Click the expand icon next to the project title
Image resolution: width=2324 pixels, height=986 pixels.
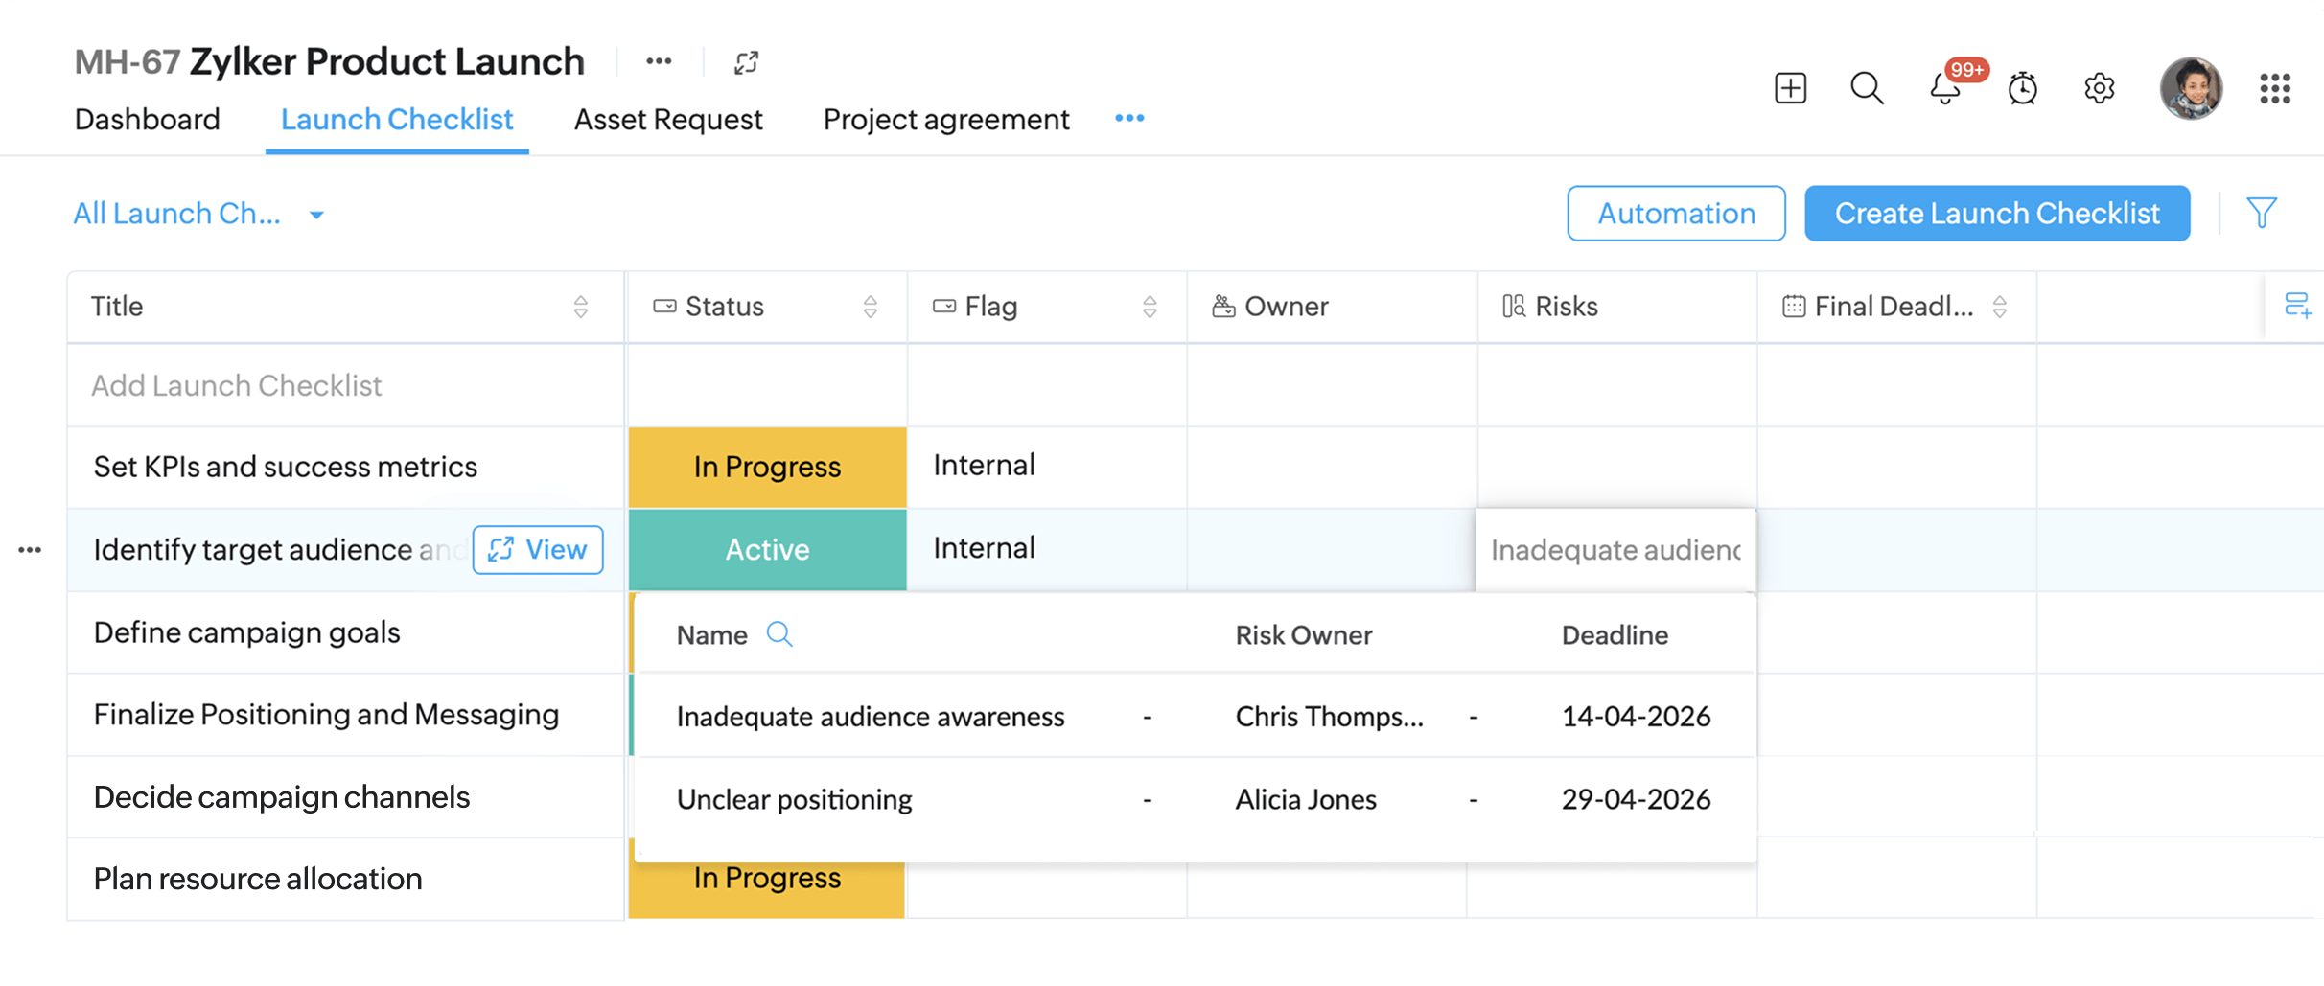pyautogui.click(x=747, y=61)
